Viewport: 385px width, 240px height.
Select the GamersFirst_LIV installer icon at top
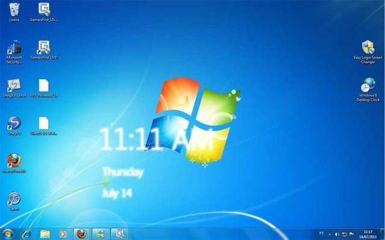pyautogui.click(x=44, y=12)
